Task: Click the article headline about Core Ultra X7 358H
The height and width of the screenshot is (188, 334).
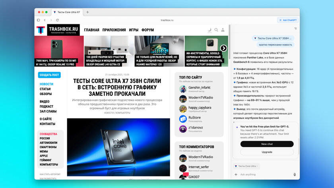Action: 117,87
